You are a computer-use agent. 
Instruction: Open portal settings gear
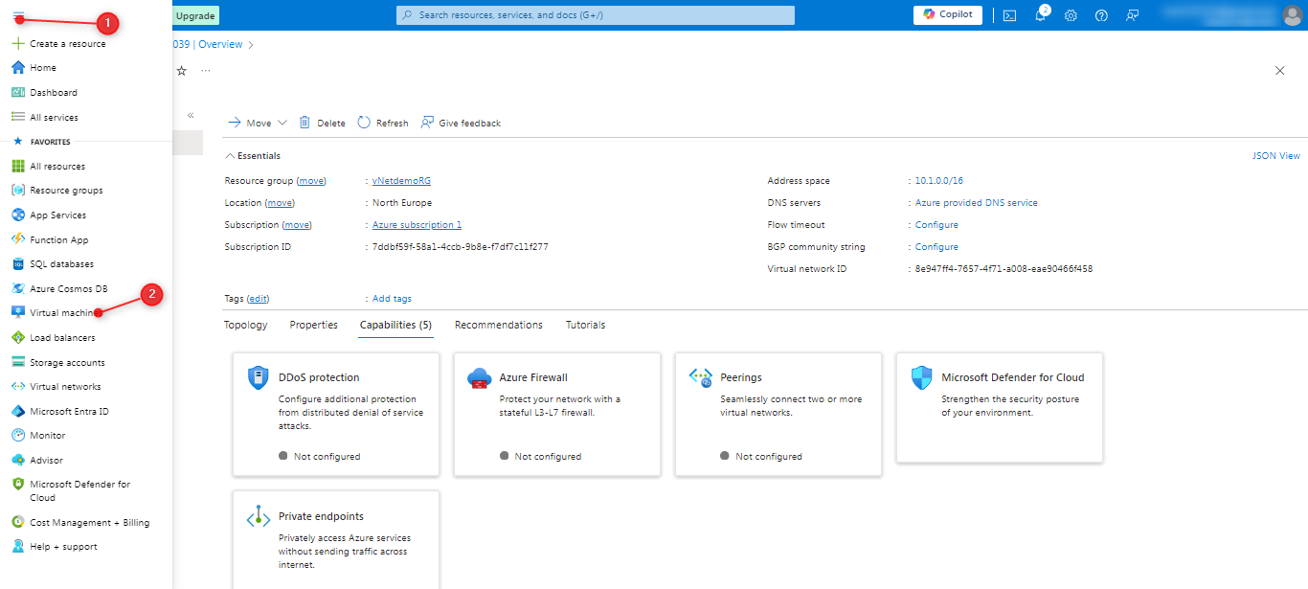point(1071,15)
